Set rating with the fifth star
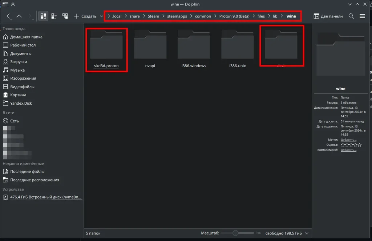372x241 pixels. (x=360, y=145)
